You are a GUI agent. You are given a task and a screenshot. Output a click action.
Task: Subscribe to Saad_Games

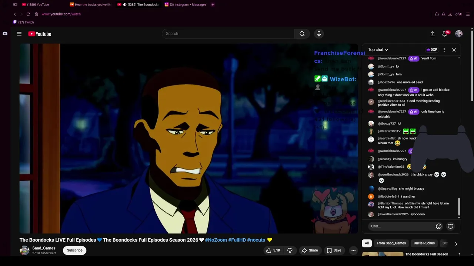pyautogui.click(x=74, y=250)
